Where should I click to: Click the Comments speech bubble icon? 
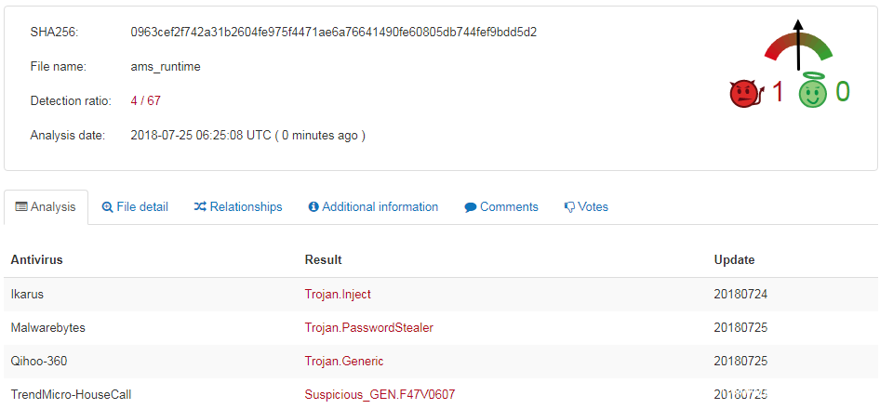(471, 207)
